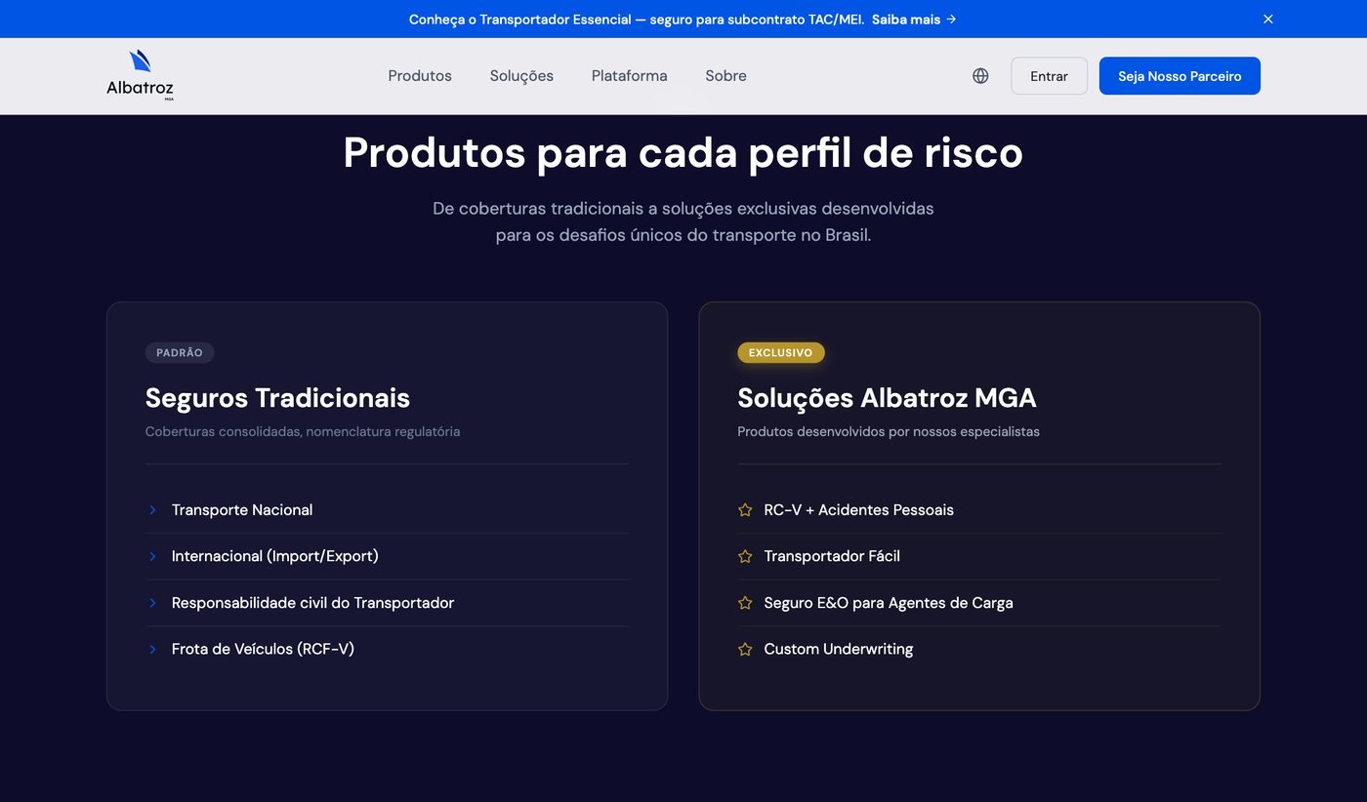
Task: Click 'Coberturas consolidadas, nomenclatura regulatória' subtitle
Action: (303, 431)
